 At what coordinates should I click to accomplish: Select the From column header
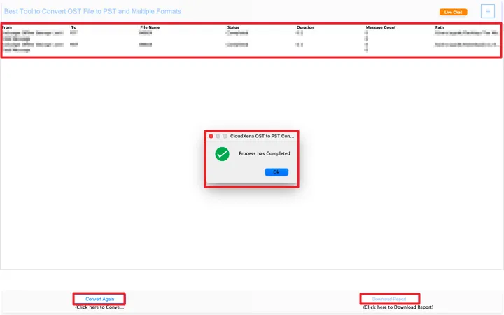click(8, 27)
